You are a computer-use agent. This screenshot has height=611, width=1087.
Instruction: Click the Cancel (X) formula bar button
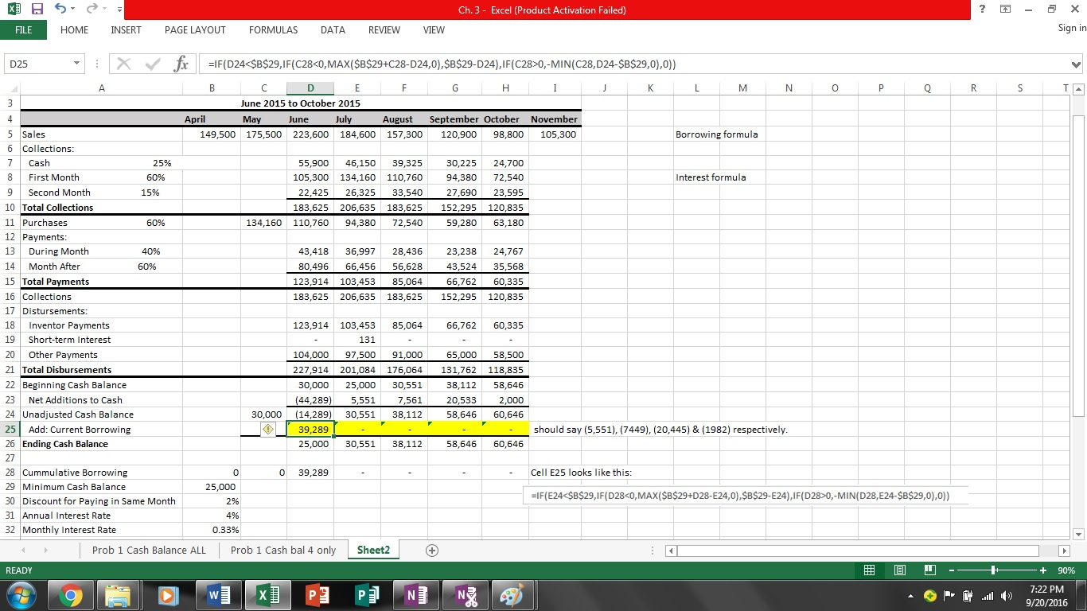tap(123, 64)
